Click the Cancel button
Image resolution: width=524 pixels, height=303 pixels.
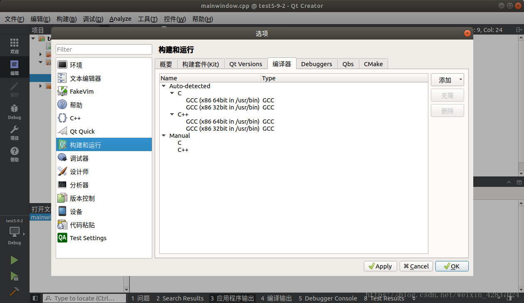click(416, 266)
